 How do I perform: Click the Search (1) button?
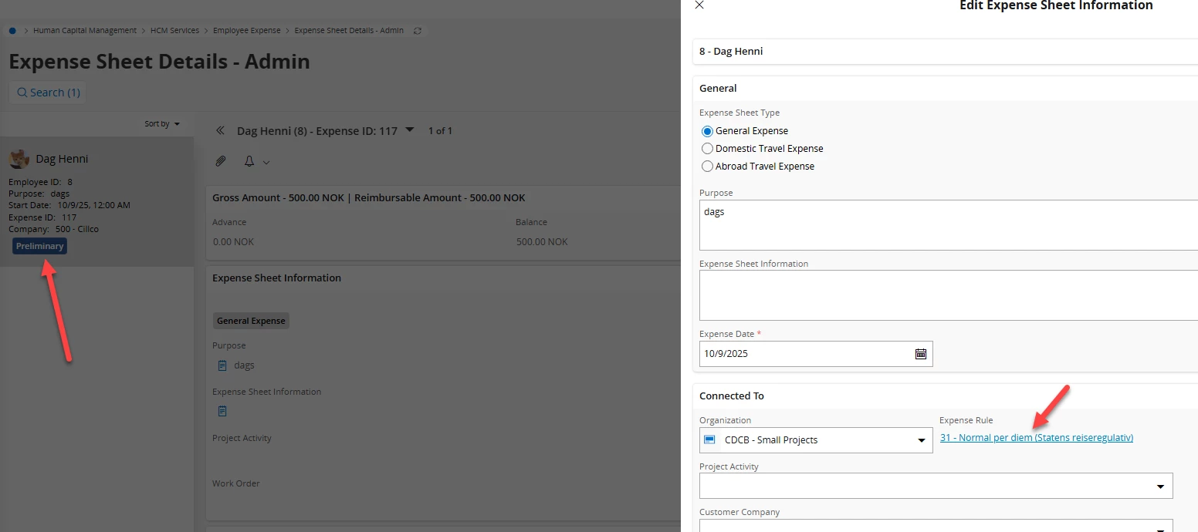point(47,93)
